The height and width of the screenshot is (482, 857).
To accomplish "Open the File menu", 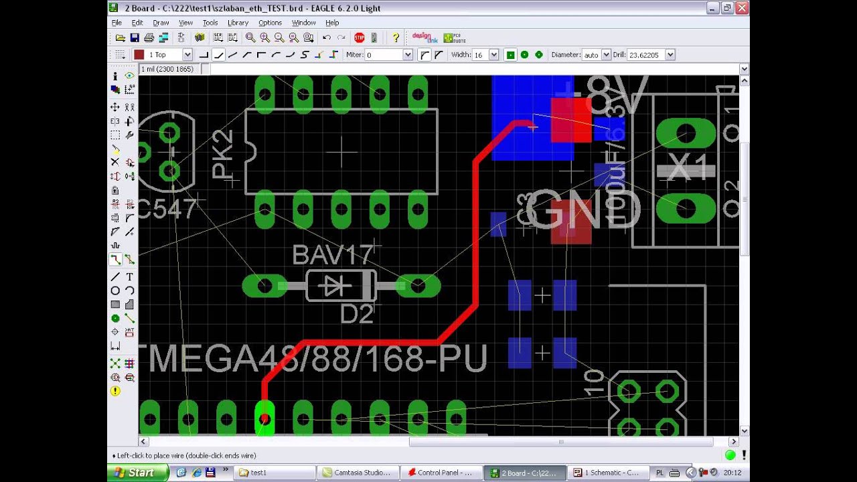I will pos(116,23).
